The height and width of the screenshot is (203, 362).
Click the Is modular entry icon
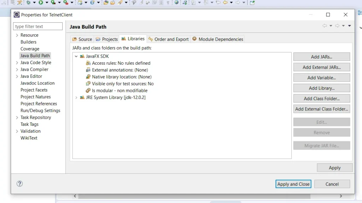tap(88, 91)
